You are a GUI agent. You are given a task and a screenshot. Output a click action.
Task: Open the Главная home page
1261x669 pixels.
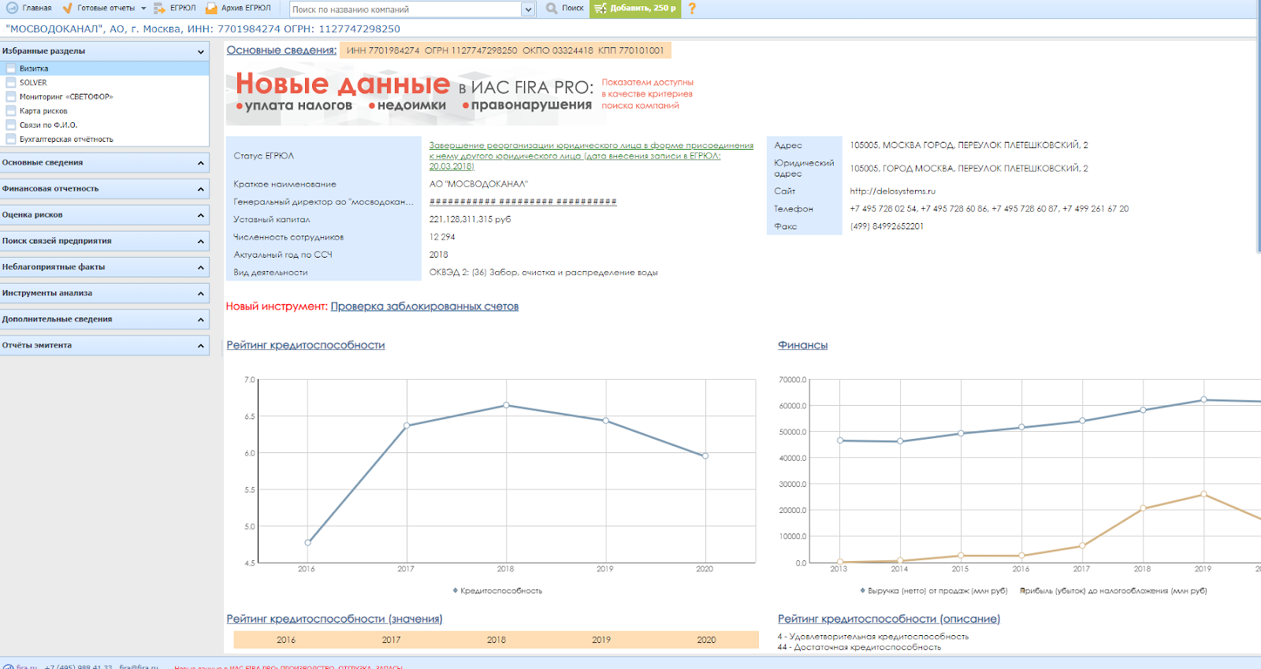pyautogui.click(x=29, y=8)
